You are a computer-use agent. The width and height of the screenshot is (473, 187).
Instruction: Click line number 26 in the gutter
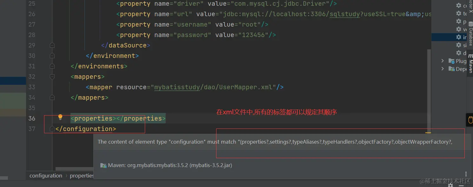coord(32,14)
